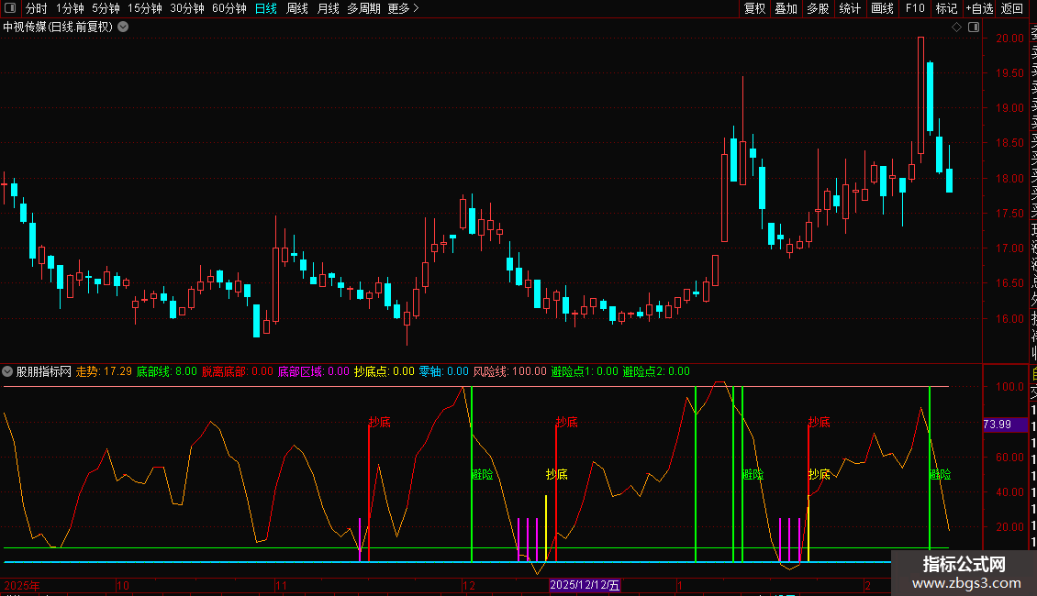The image size is (1037, 596).
Task: Select the 30分钟 period tab
Action: pos(187,8)
